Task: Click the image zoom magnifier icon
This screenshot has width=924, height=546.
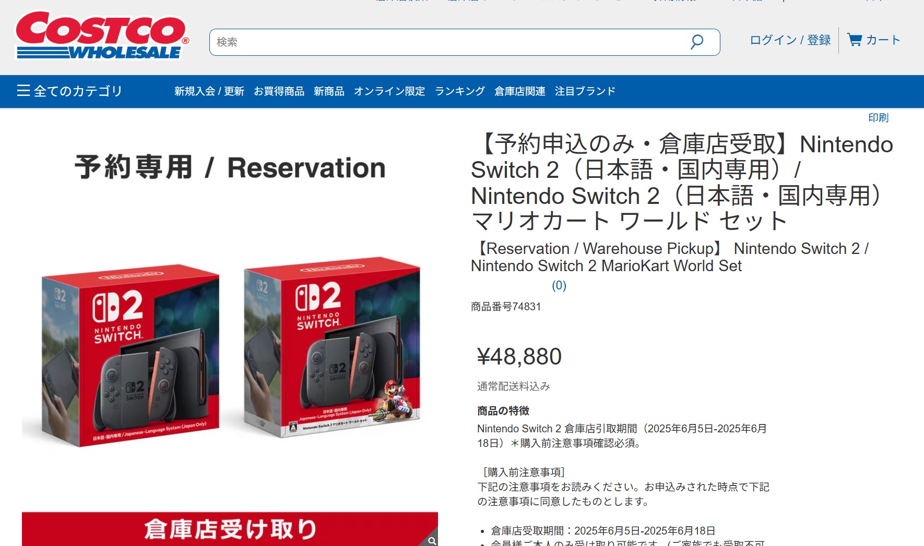Action: (x=432, y=540)
